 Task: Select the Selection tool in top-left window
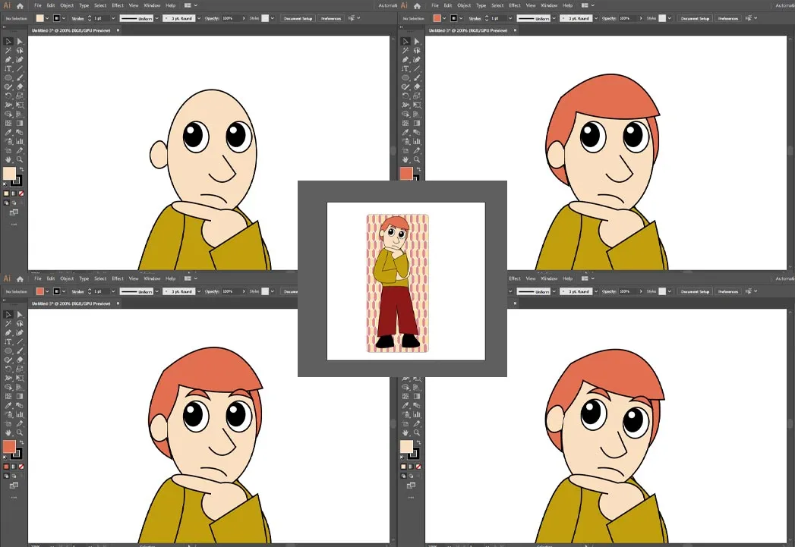click(8, 42)
